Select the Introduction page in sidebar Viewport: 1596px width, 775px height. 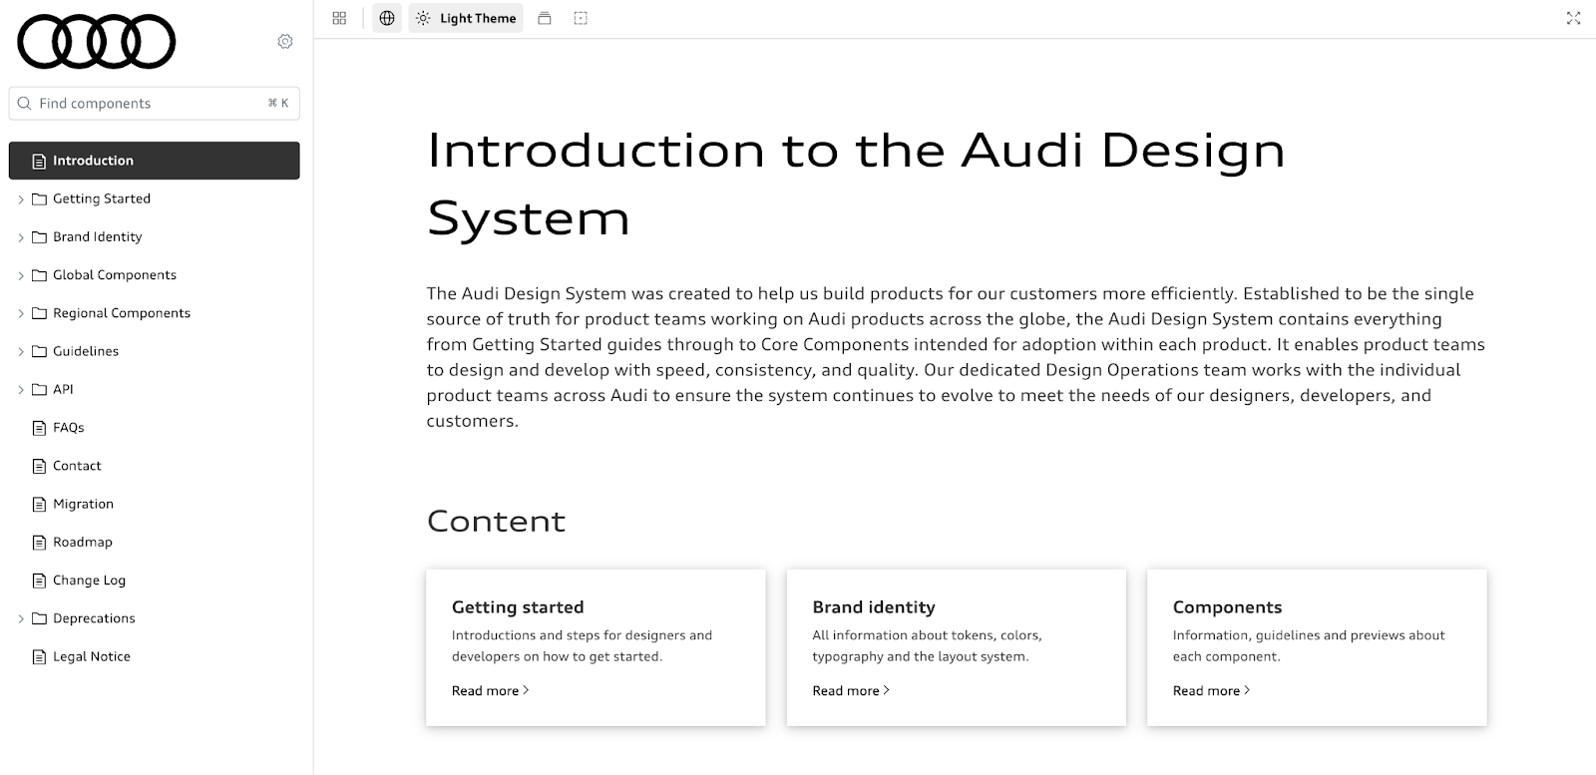tap(155, 161)
